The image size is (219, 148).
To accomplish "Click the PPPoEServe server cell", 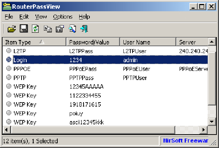I will coord(193,69).
